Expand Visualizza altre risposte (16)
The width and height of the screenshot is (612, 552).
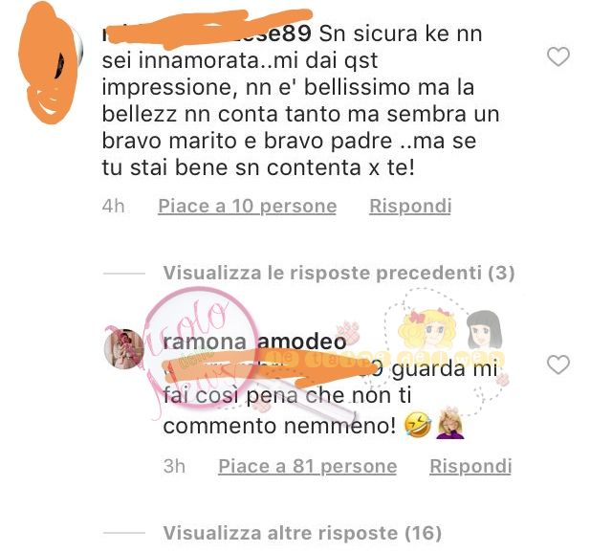pos(302,533)
